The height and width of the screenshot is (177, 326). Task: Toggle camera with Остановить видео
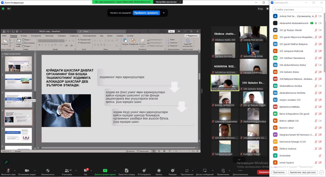pyautogui.click(x=27, y=171)
